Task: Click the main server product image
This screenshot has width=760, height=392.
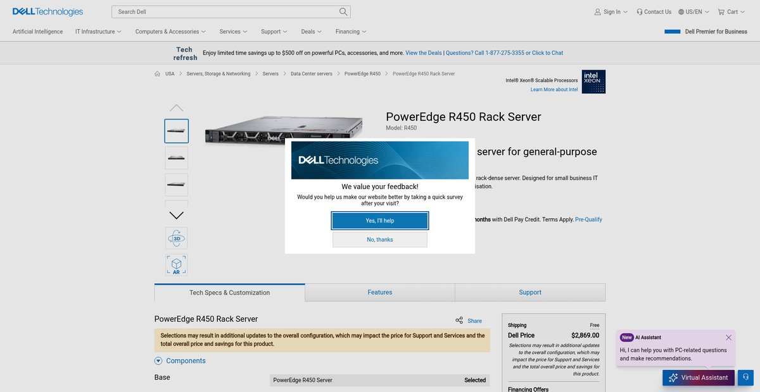Action: click(x=283, y=130)
